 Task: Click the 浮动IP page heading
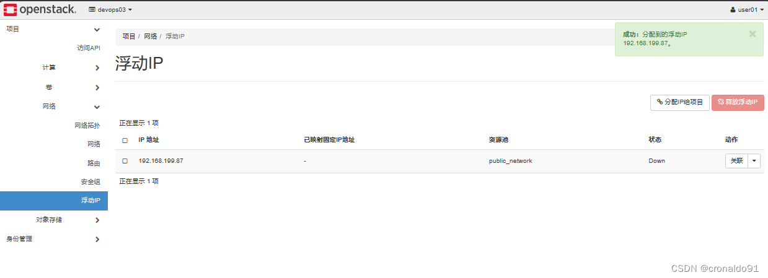click(139, 63)
